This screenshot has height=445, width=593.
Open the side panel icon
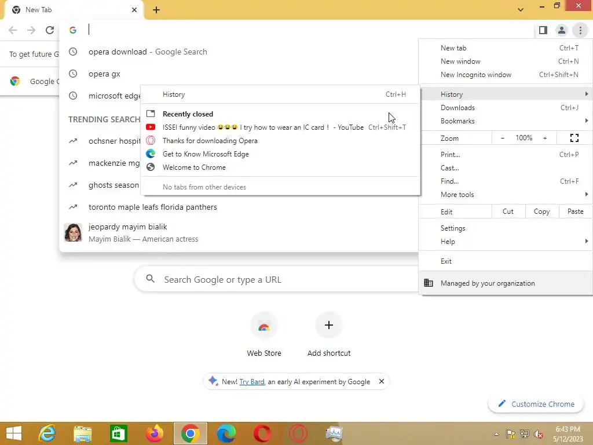(543, 30)
